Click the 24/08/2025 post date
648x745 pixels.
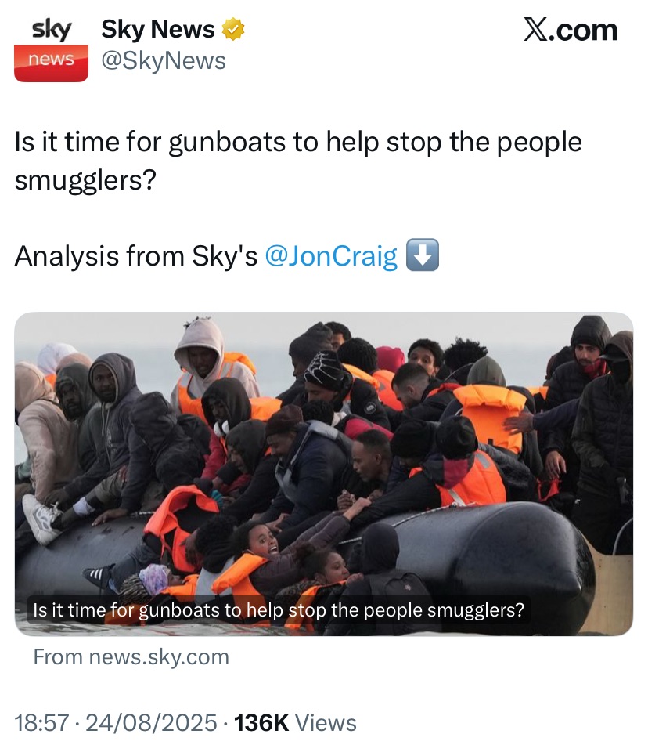151,722
